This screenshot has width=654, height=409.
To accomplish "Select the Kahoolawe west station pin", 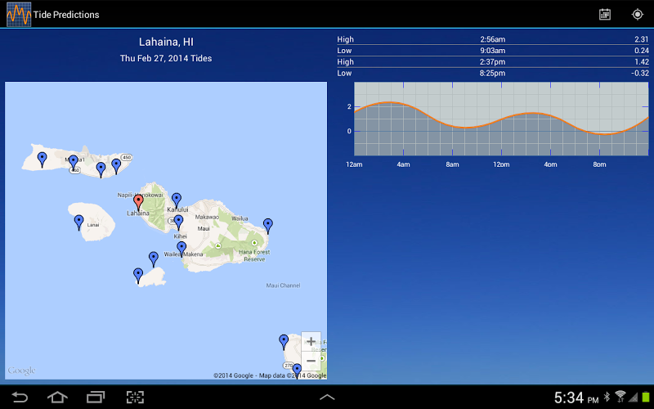I will 138,276.
